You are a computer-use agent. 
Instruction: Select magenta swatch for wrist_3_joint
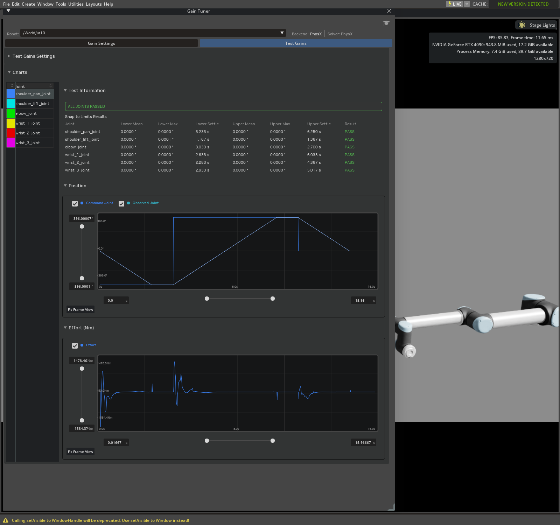(11, 143)
